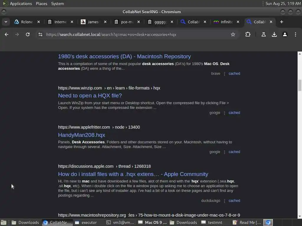Open the Places menu

(41, 4)
